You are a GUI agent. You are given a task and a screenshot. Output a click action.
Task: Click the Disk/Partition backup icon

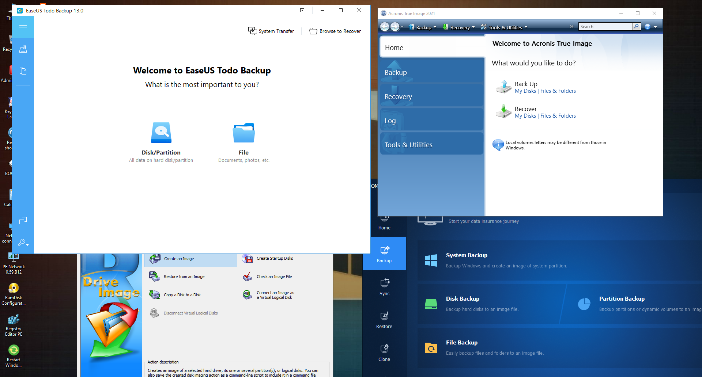pos(161,133)
